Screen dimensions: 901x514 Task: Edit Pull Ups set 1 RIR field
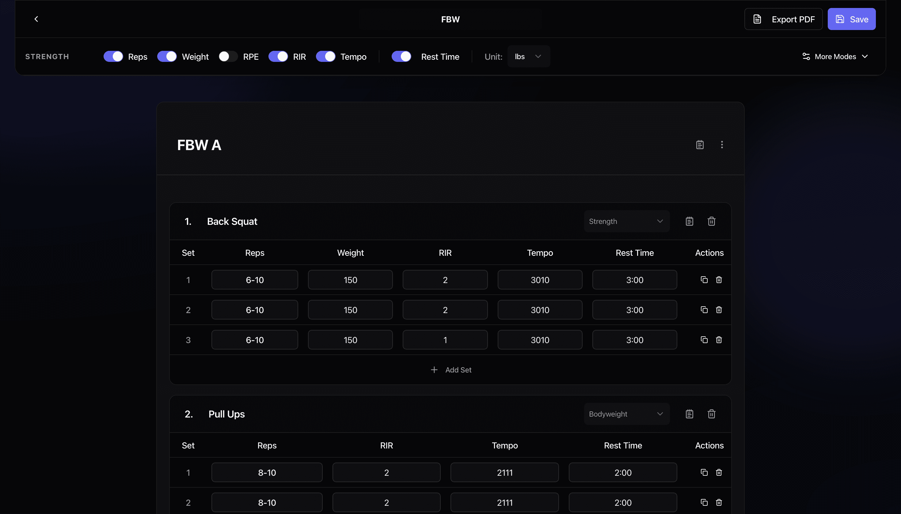386,473
